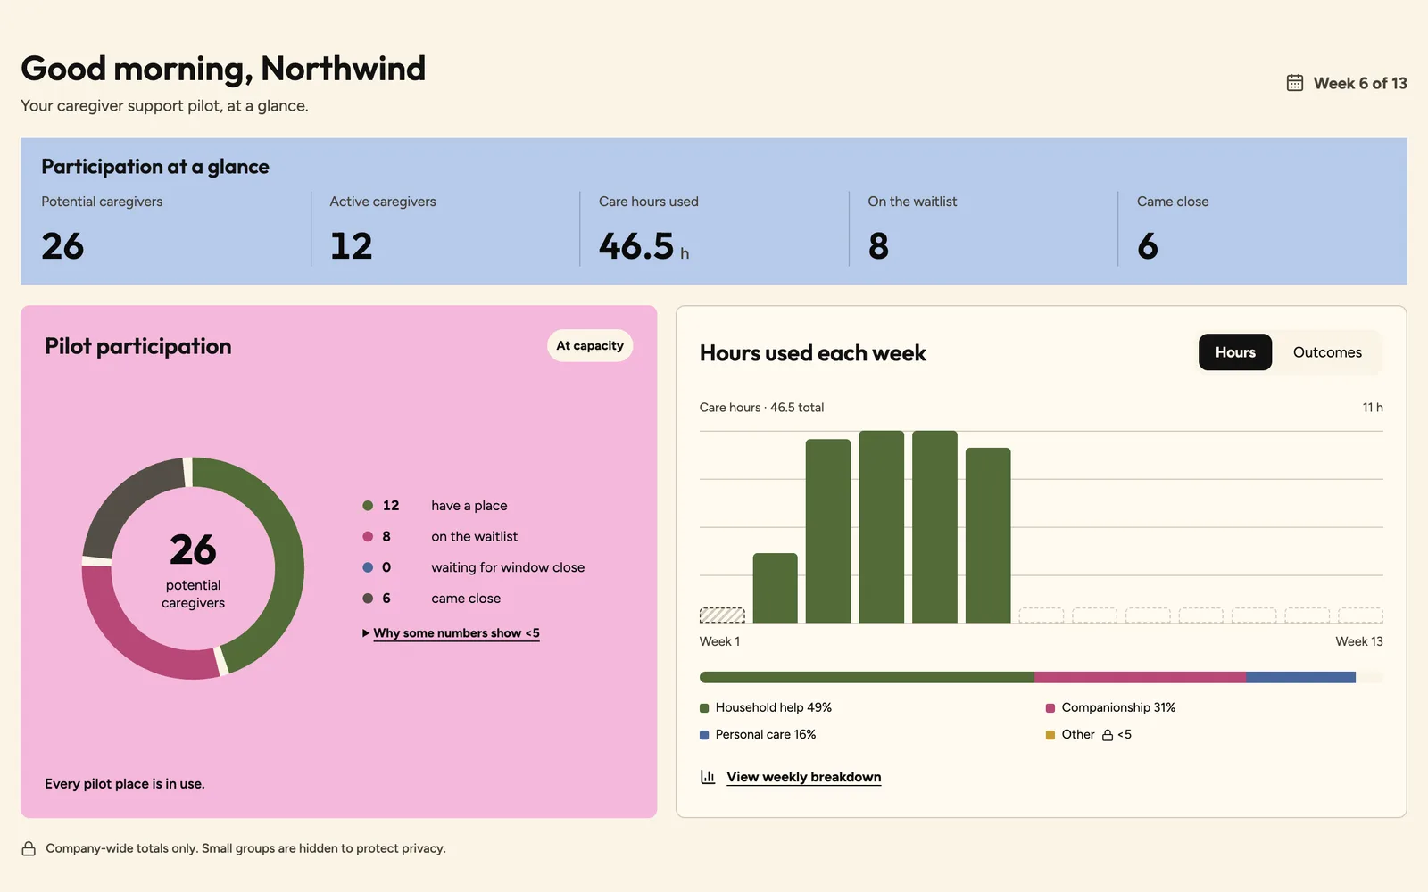The width and height of the screenshot is (1428, 892).
Task: Click the came close legend text
Action: coord(466,599)
